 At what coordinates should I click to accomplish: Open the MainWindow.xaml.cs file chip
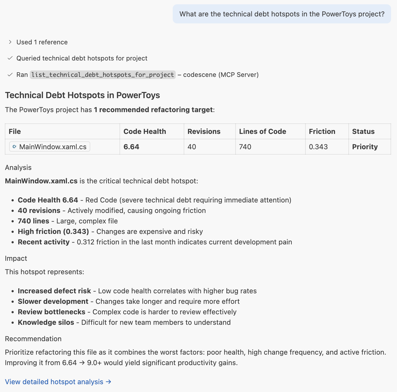(49, 147)
